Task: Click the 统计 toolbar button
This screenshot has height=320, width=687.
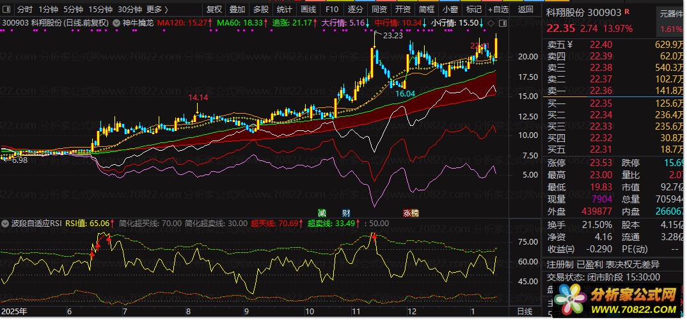Action: pos(285,9)
